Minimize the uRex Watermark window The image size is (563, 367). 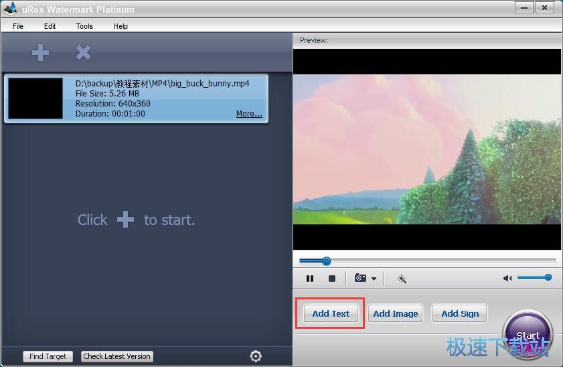pyautogui.click(x=524, y=7)
